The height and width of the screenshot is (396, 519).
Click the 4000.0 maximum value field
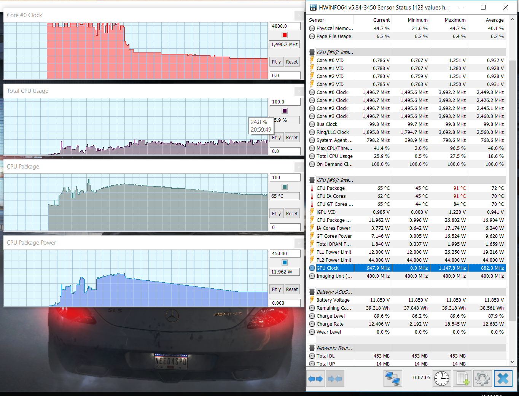(285, 26)
